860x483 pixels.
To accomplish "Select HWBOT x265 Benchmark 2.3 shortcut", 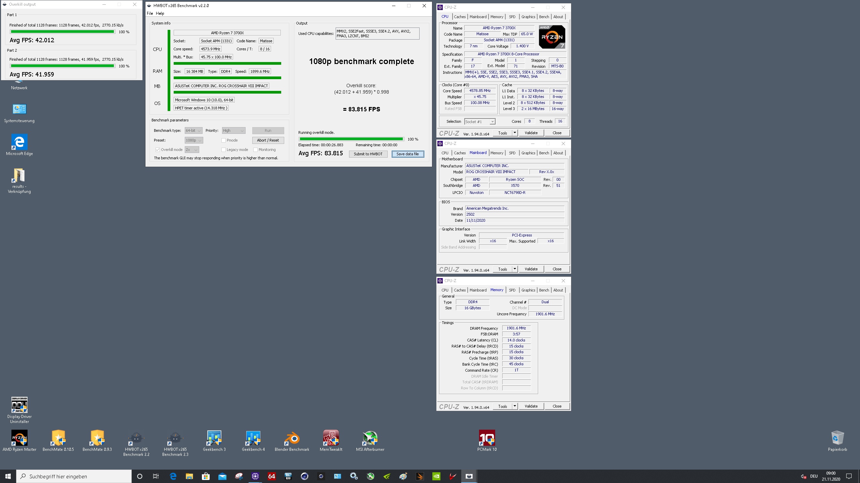I will (175, 443).
